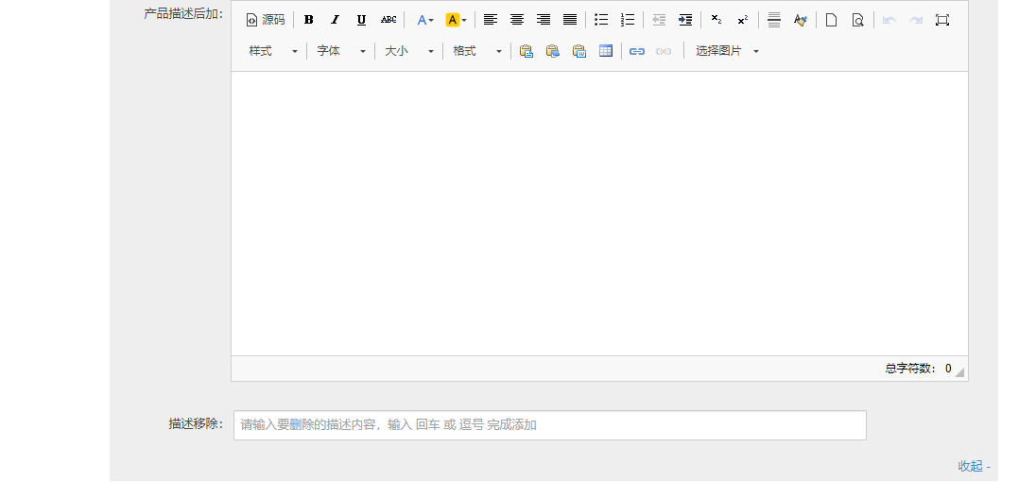Screen dimensions: 1036x499
Task: Click the 源码 source code button
Action: 266,20
